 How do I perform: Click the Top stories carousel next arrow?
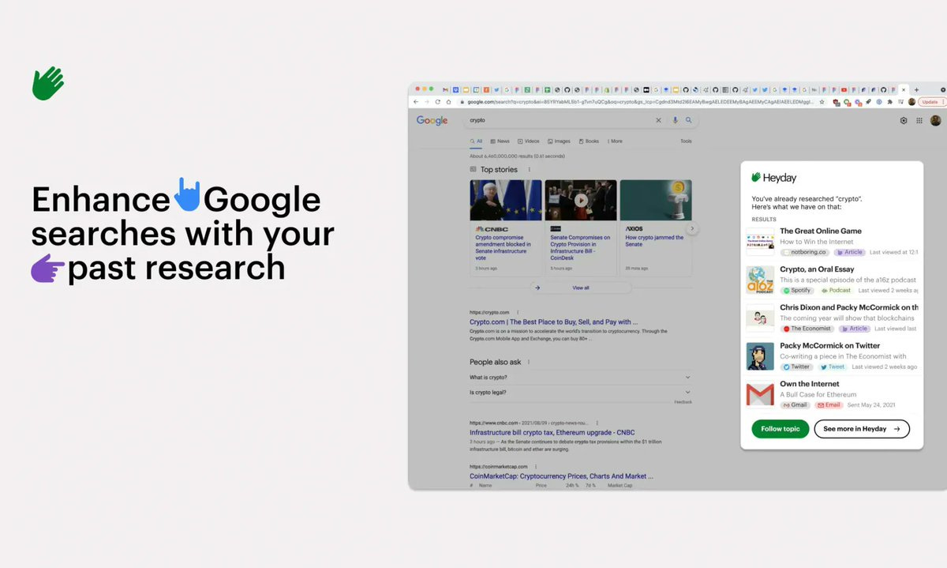point(692,229)
